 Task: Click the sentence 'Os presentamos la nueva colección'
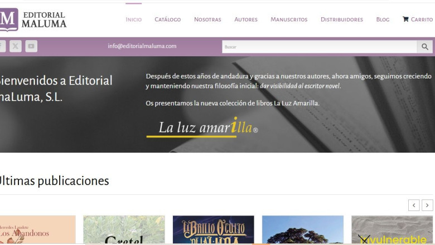click(x=233, y=103)
